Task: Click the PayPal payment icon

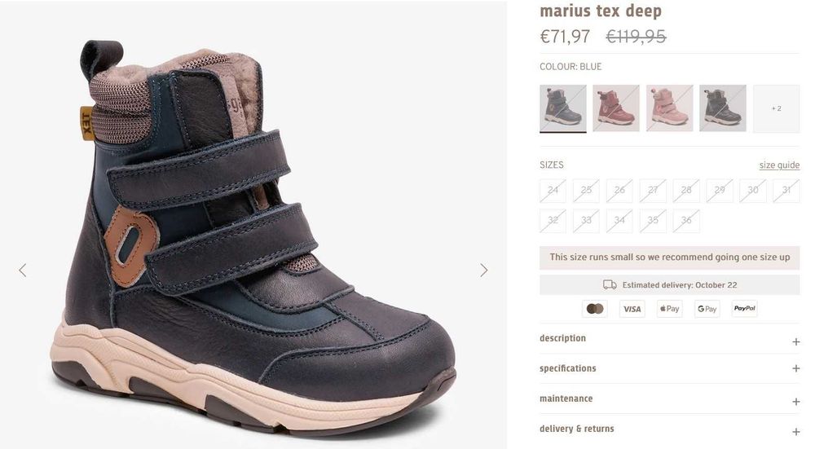Action: point(744,309)
